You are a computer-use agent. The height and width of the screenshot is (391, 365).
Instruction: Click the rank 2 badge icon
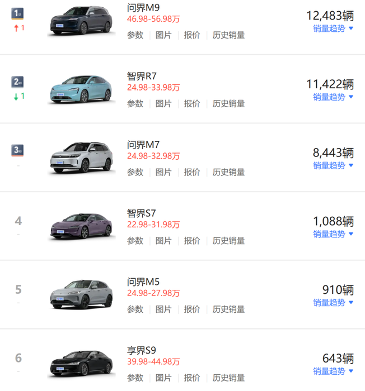(x=18, y=82)
